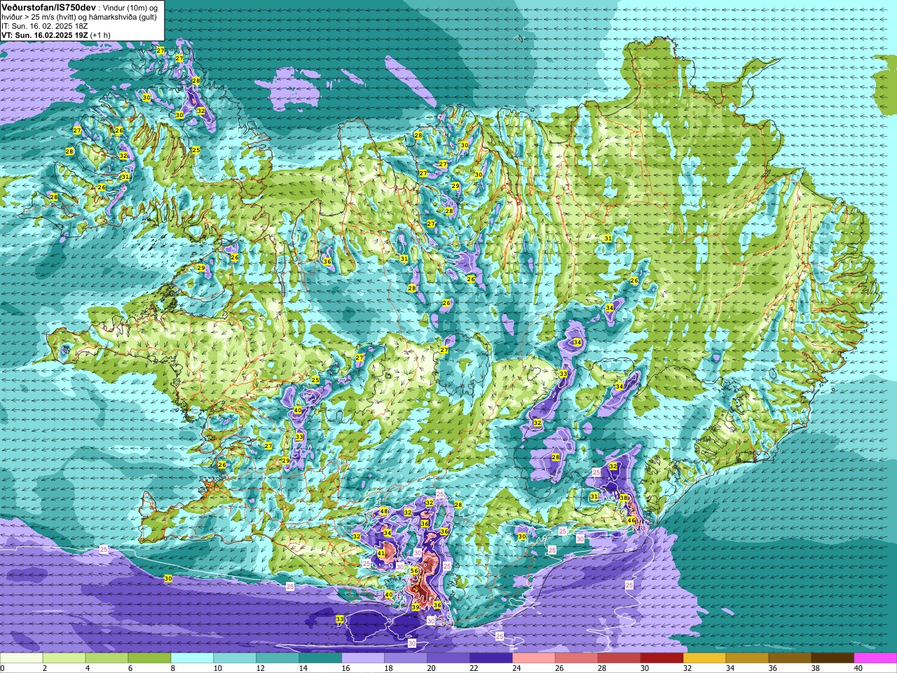Click the (+1 h) forecast offset text
This screenshot has width=897, height=673.
(x=100, y=35)
